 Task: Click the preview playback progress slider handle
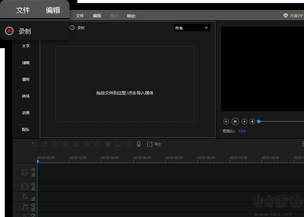[x=259, y=122]
